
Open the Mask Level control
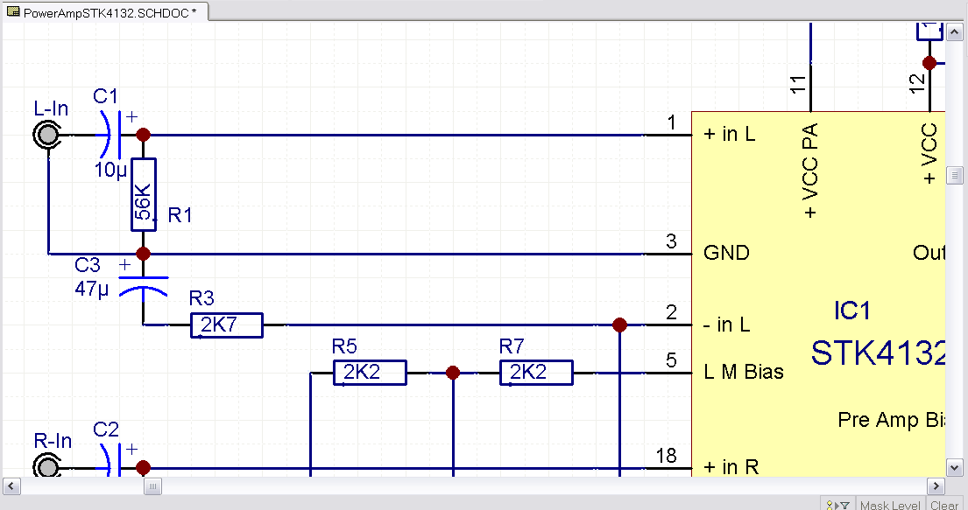click(890, 504)
